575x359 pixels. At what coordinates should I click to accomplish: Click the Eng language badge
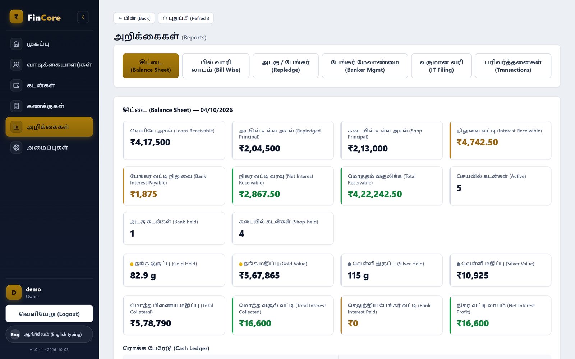coord(15,335)
